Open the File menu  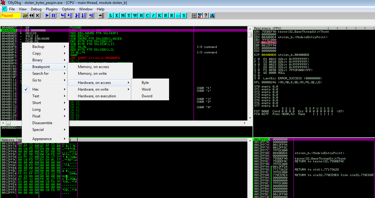[12, 9]
